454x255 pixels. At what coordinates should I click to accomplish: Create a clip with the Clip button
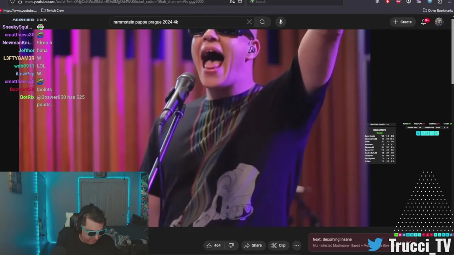click(x=278, y=245)
